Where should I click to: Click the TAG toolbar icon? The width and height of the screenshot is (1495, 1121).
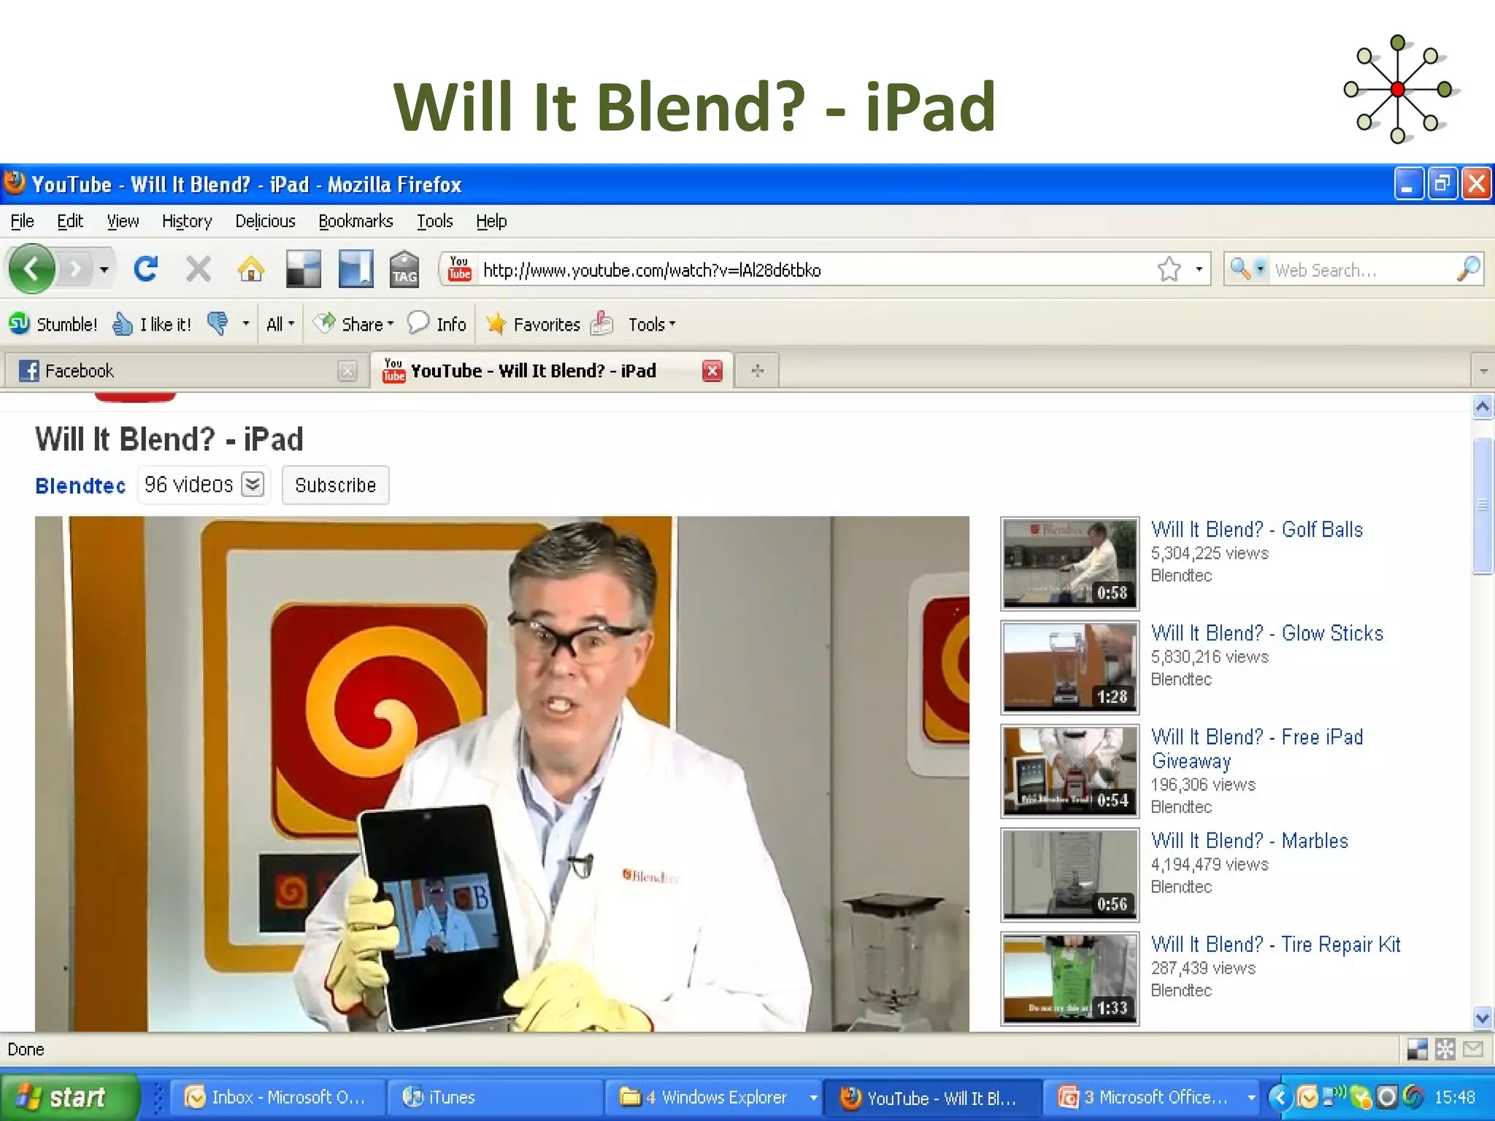tap(404, 269)
